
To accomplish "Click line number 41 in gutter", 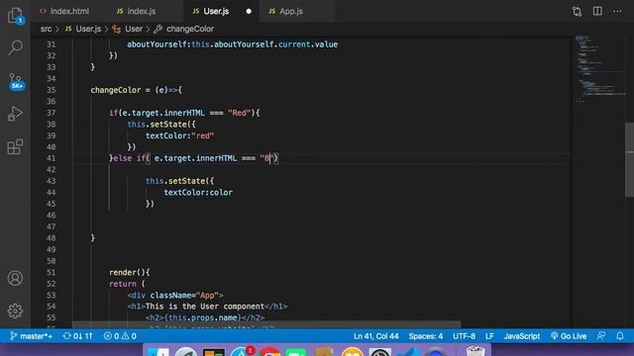I will [51, 158].
